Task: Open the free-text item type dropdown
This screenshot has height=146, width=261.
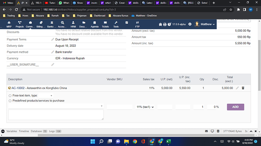Action: (x=46, y=96)
